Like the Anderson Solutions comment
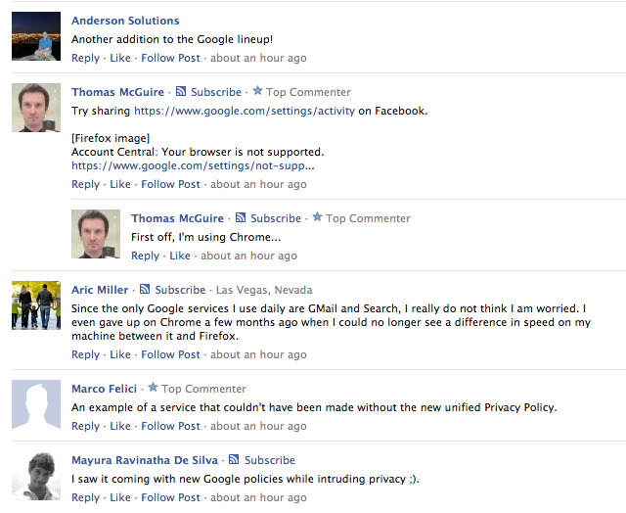Screen dimensions: 626x513 tap(120, 58)
